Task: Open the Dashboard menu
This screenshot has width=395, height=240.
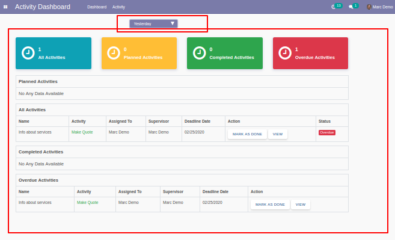Action: coord(97,7)
